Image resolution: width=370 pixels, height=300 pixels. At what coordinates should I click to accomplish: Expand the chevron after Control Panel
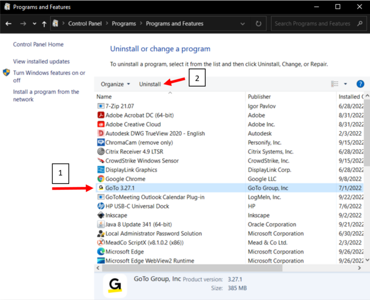(107, 23)
